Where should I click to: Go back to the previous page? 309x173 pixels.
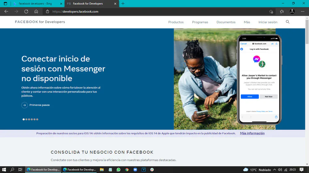click(6, 12)
